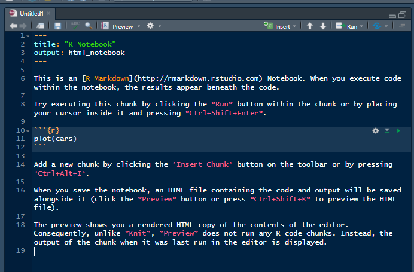Click the Find/Replace magnifier icon
The width and height of the screenshot is (414, 272).
(x=89, y=26)
